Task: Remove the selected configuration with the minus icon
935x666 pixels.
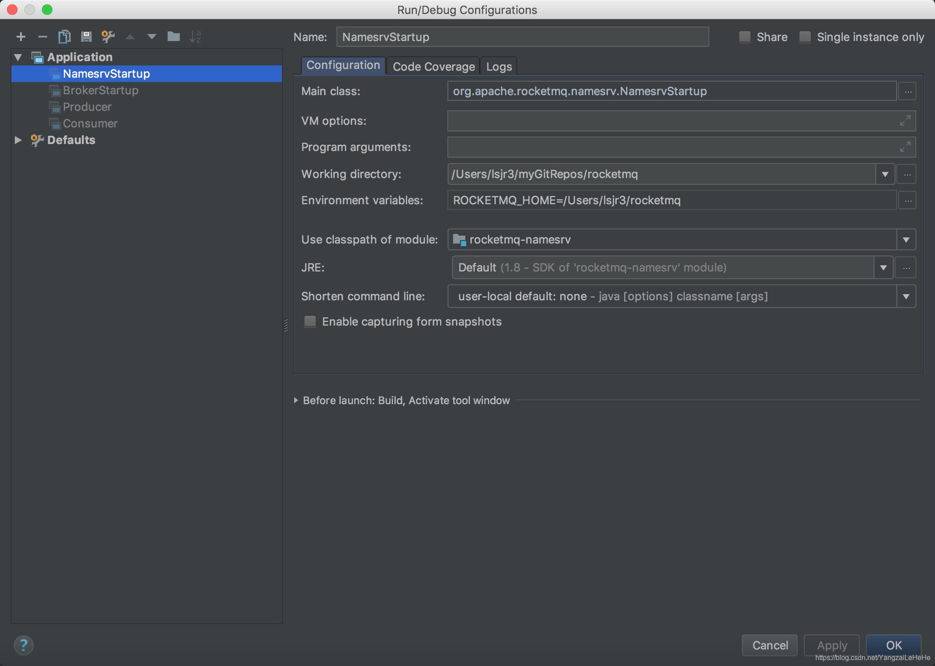Action: click(42, 37)
